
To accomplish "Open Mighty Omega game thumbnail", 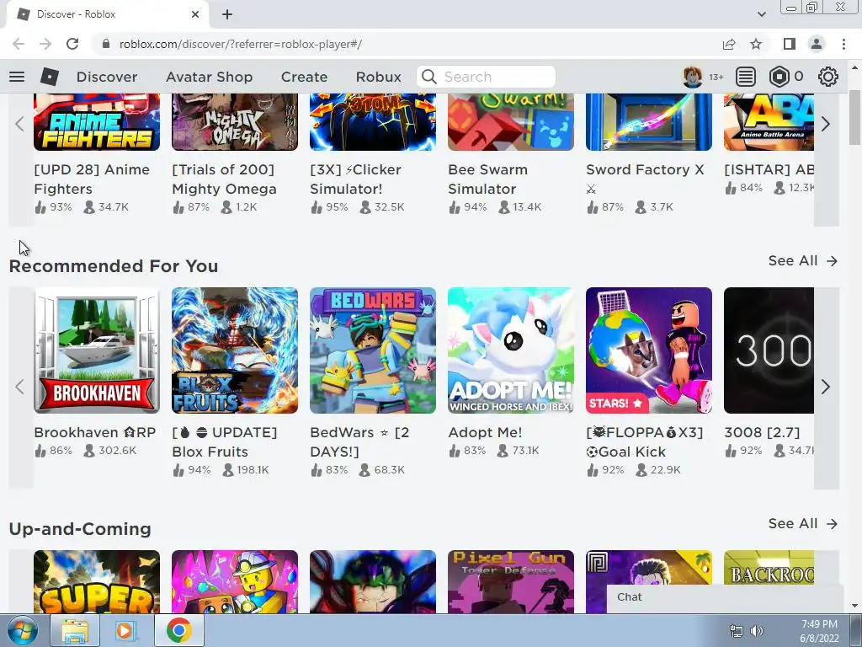I will click(235, 121).
